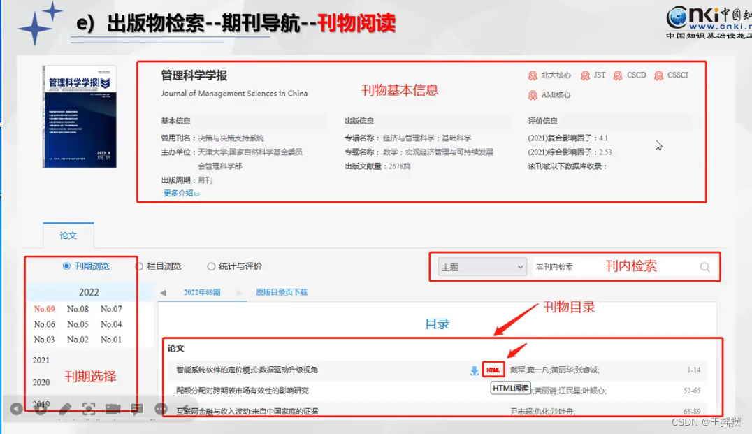Click the CNKI logo at top right
752x434 pixels.
coord(709,22)
